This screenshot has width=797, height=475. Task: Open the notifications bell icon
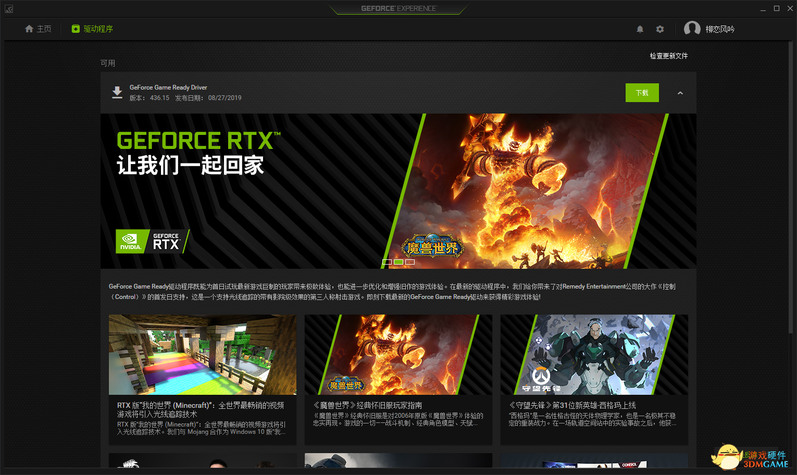coord(640,29)
